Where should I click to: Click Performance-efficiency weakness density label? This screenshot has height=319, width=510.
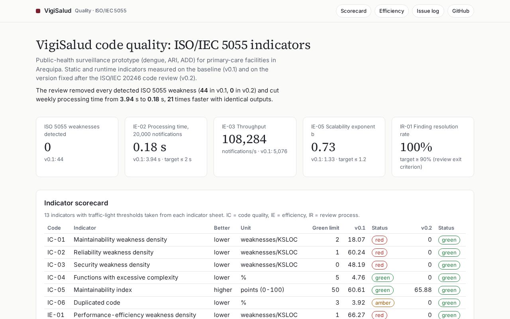coord(135,315)
